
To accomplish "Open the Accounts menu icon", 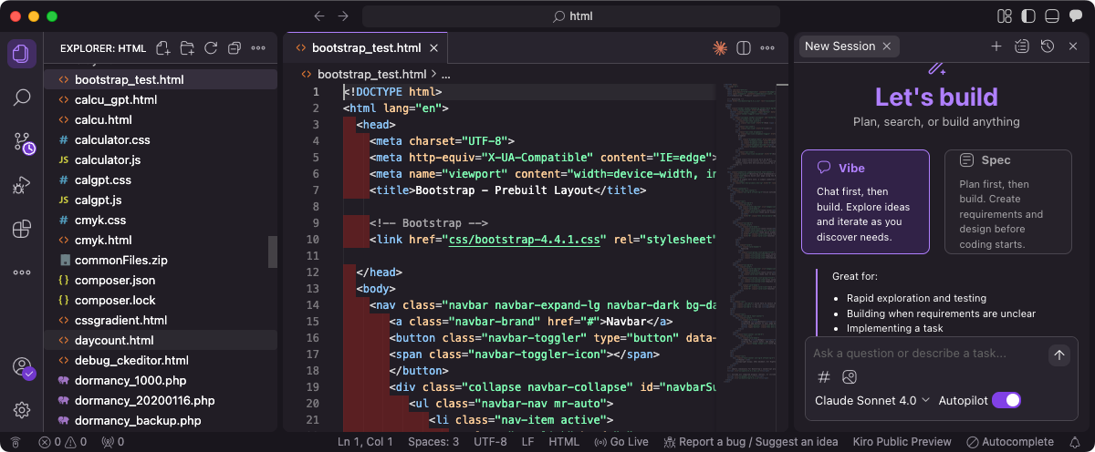I will pyautogui.click(x=23, y=367).
